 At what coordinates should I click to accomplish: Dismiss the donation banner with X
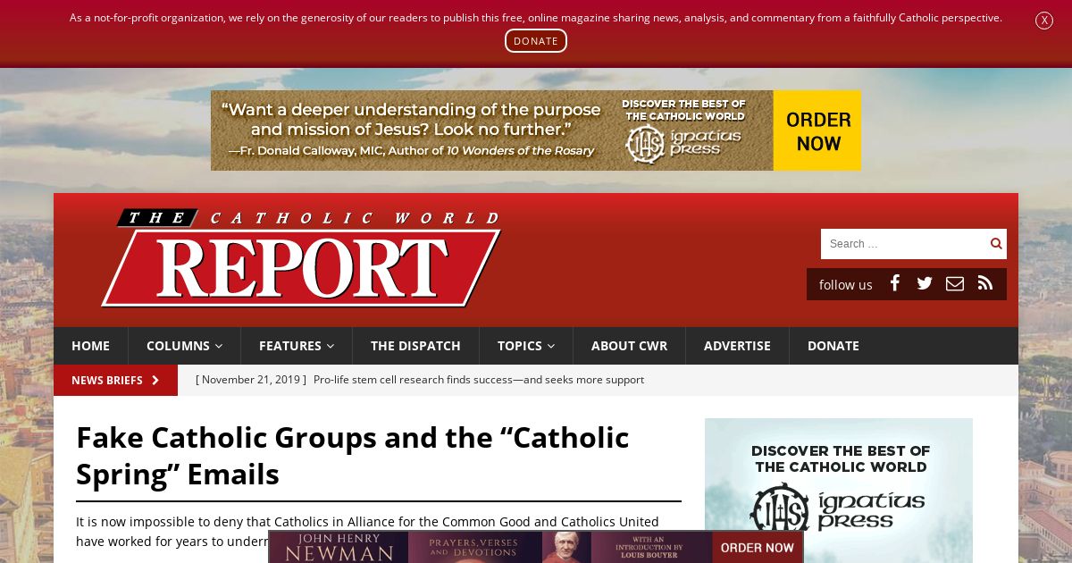click(x=1043, y=21)
